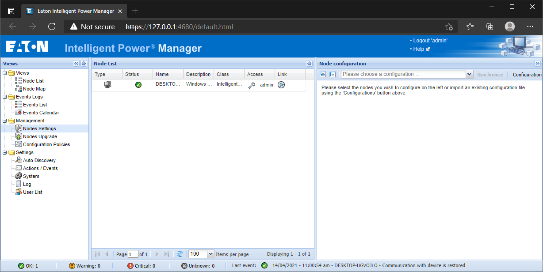Filter by Warning status count

(x=84, y=266)
